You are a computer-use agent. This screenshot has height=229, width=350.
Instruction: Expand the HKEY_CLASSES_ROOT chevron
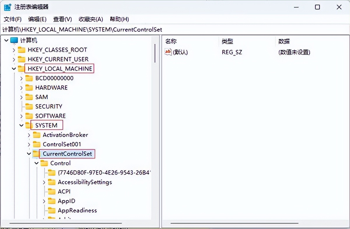pyautogui.click(x=14, y=50)
